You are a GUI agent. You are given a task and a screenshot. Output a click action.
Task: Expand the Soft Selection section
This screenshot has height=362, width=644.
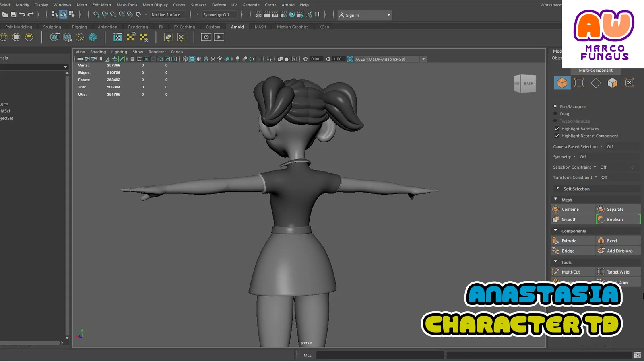point(557,188)
